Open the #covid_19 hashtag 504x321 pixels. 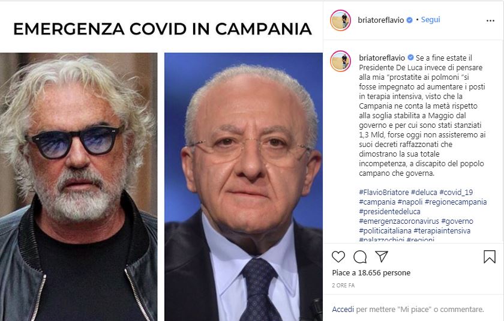click(456, 192)
